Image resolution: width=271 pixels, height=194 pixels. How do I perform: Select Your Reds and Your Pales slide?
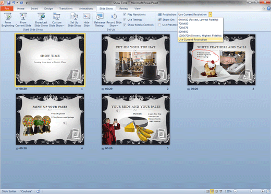(x=135, y=119)
